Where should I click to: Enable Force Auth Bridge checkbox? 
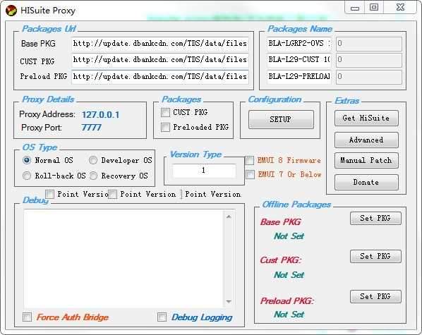point(27,317)
